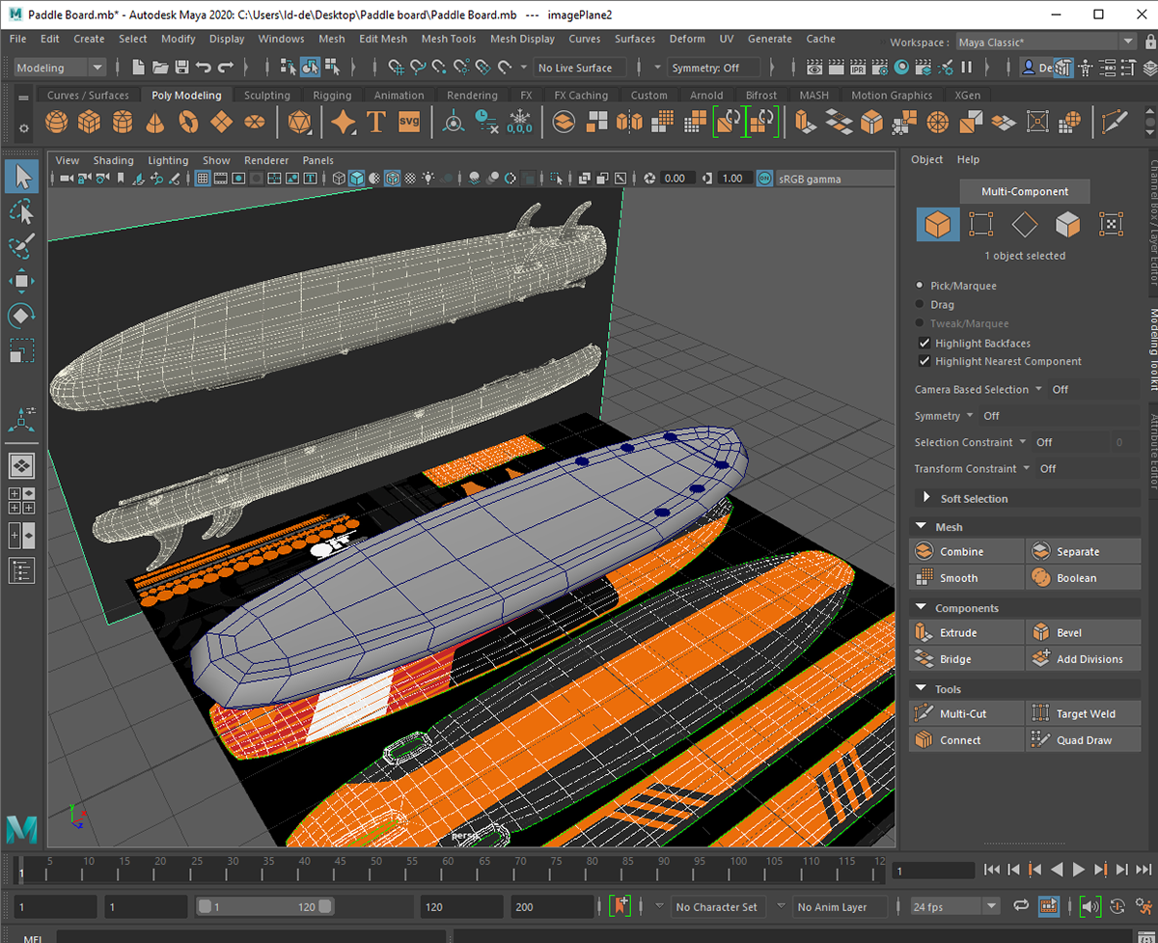Uncheck Highlight Nearest Component

924,361
